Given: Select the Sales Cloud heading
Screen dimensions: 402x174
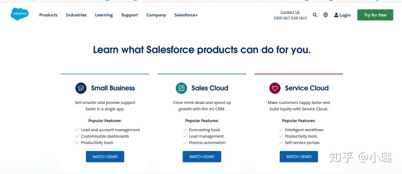Looking at the screenshot, I should (210, 88).
